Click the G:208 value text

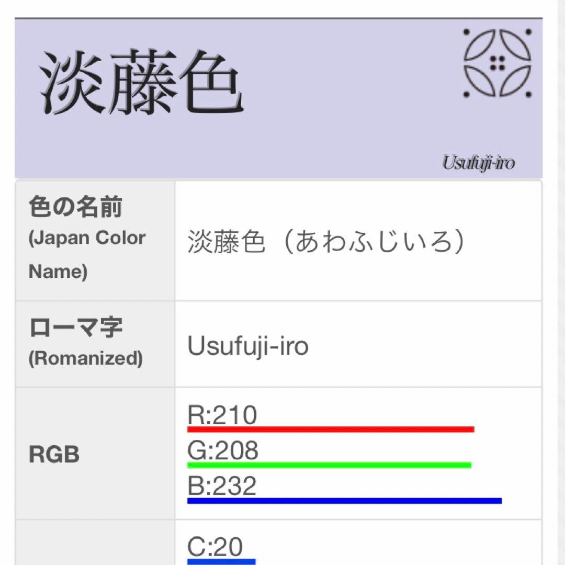tap(223, 450)
